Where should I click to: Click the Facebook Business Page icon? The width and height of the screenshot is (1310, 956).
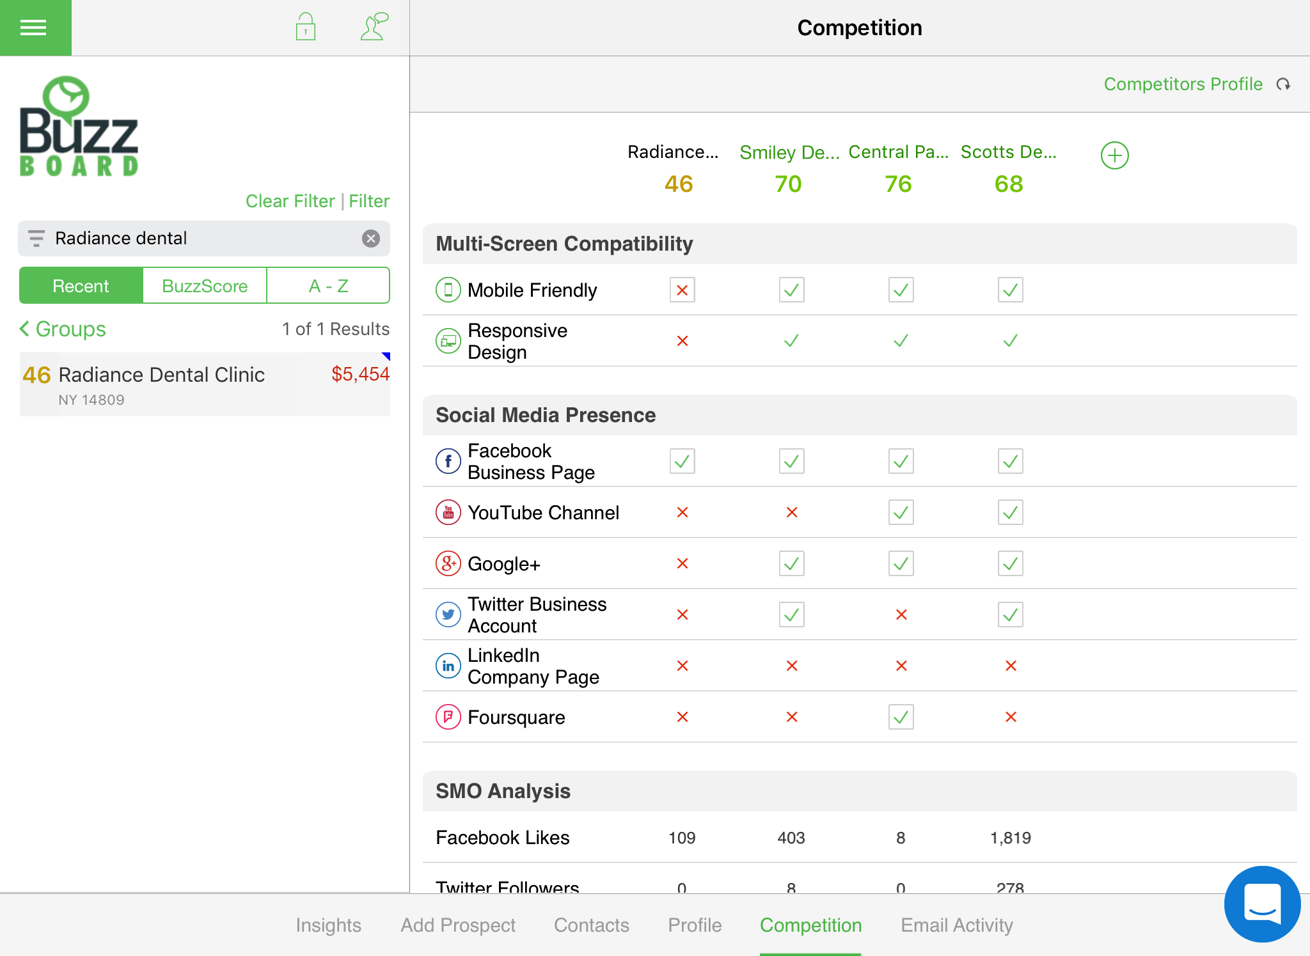[448, 461]
